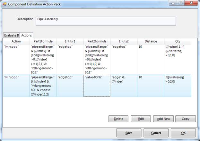Viewport: 200px width, 141px height.
Task: Switch to the Evaluate If tab
Action: tap(11, 35)
